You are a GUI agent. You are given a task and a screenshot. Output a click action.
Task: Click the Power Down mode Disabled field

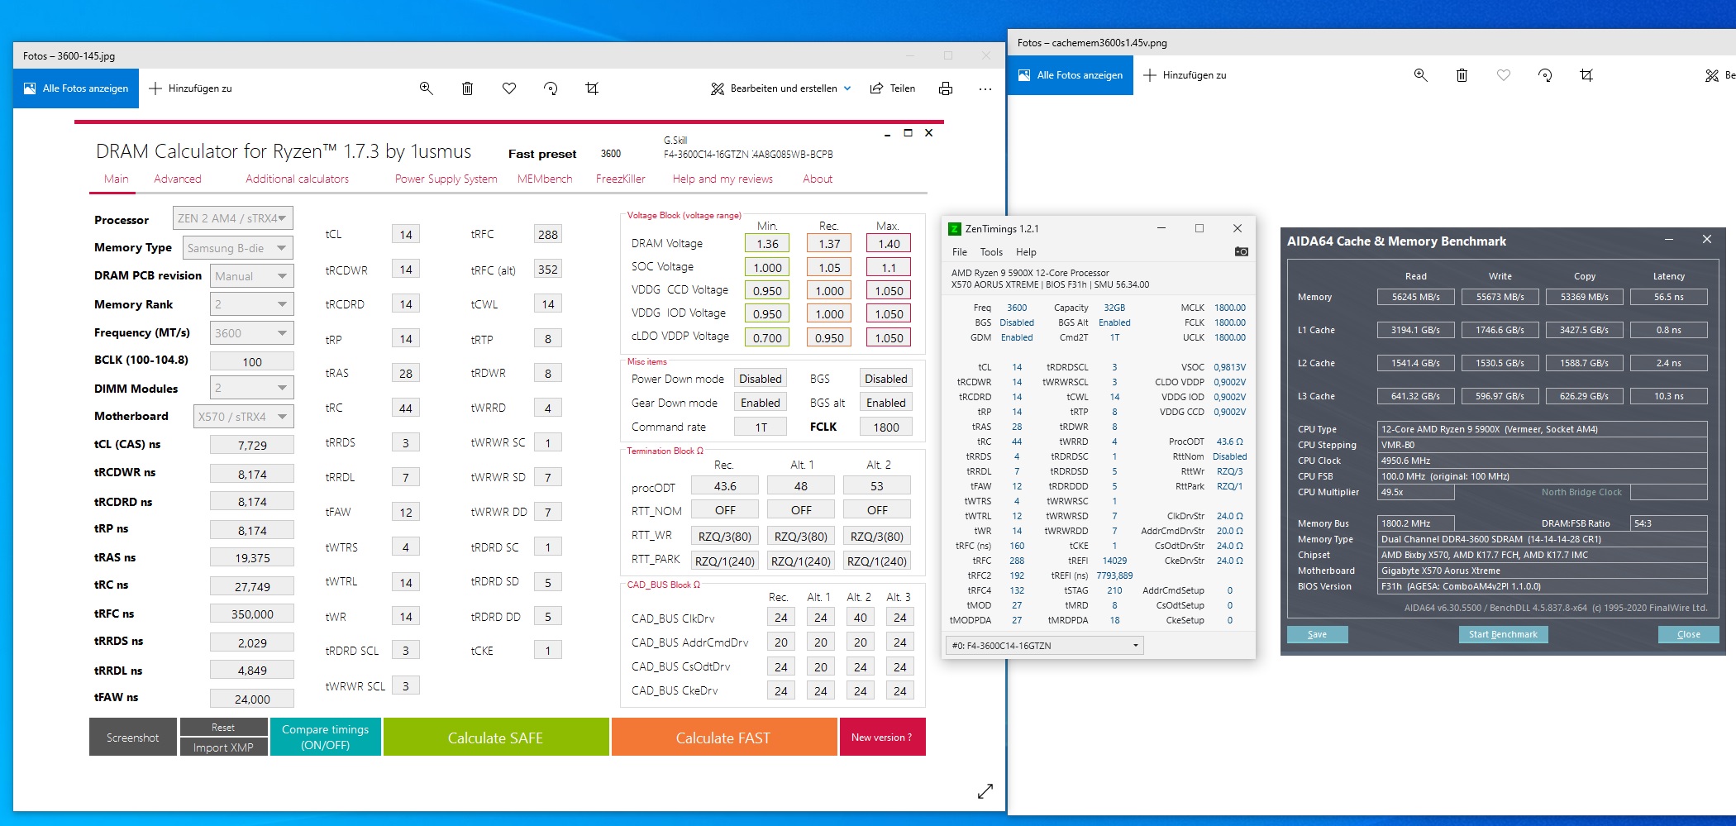click(x=761, y=379)
